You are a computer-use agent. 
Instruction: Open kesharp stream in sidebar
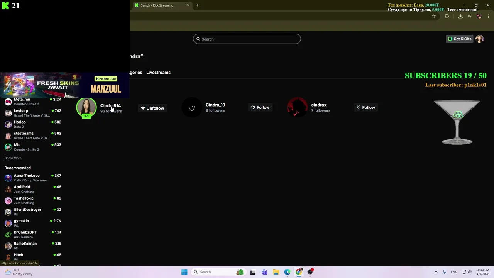[33, 113]
